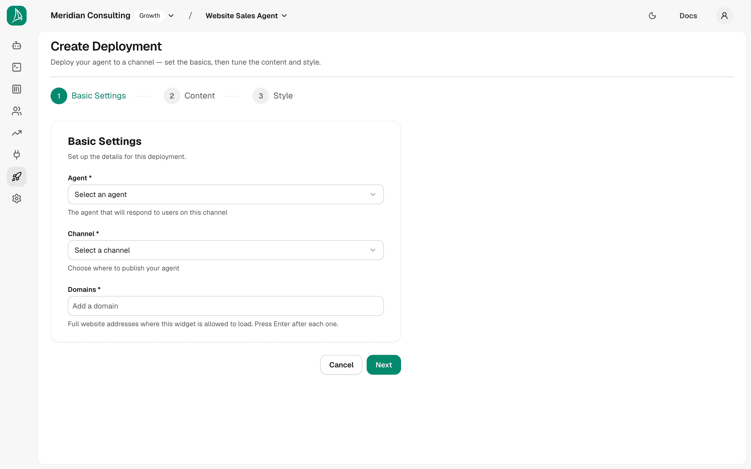The width and height of the screenshot is (751, 469).
Task: Open the library books sidebar icon
Action: pyautogui.click(x=17, y=89)
